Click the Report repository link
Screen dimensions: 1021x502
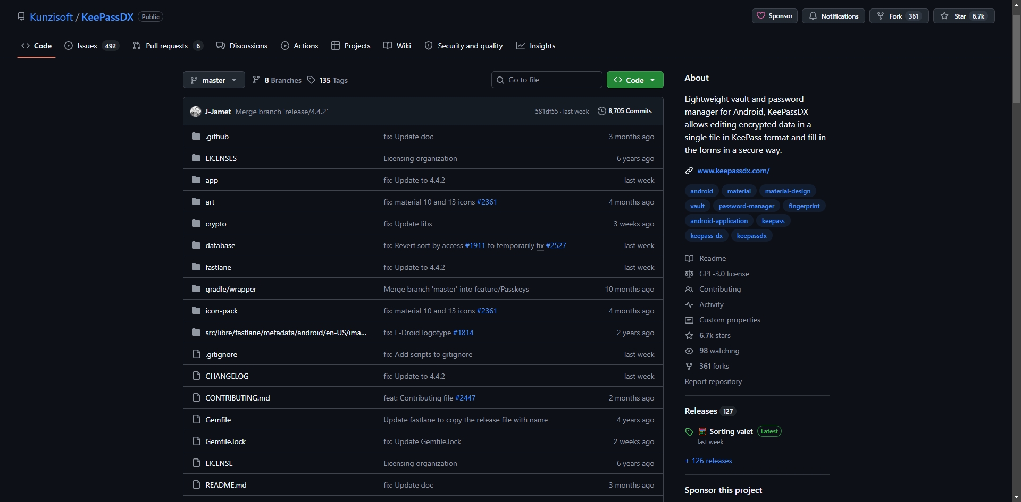coord(713,381)
